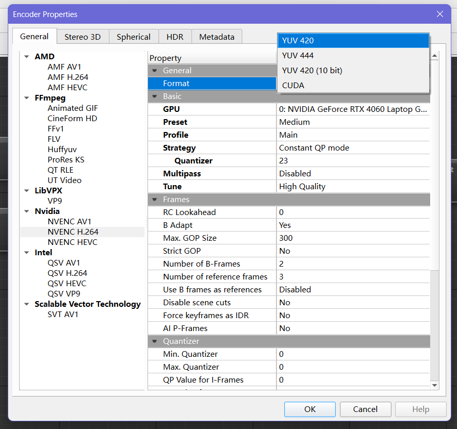Choose YUV 444 from the format list
Viewport: 457px width, 429px height.
(298, 55)
